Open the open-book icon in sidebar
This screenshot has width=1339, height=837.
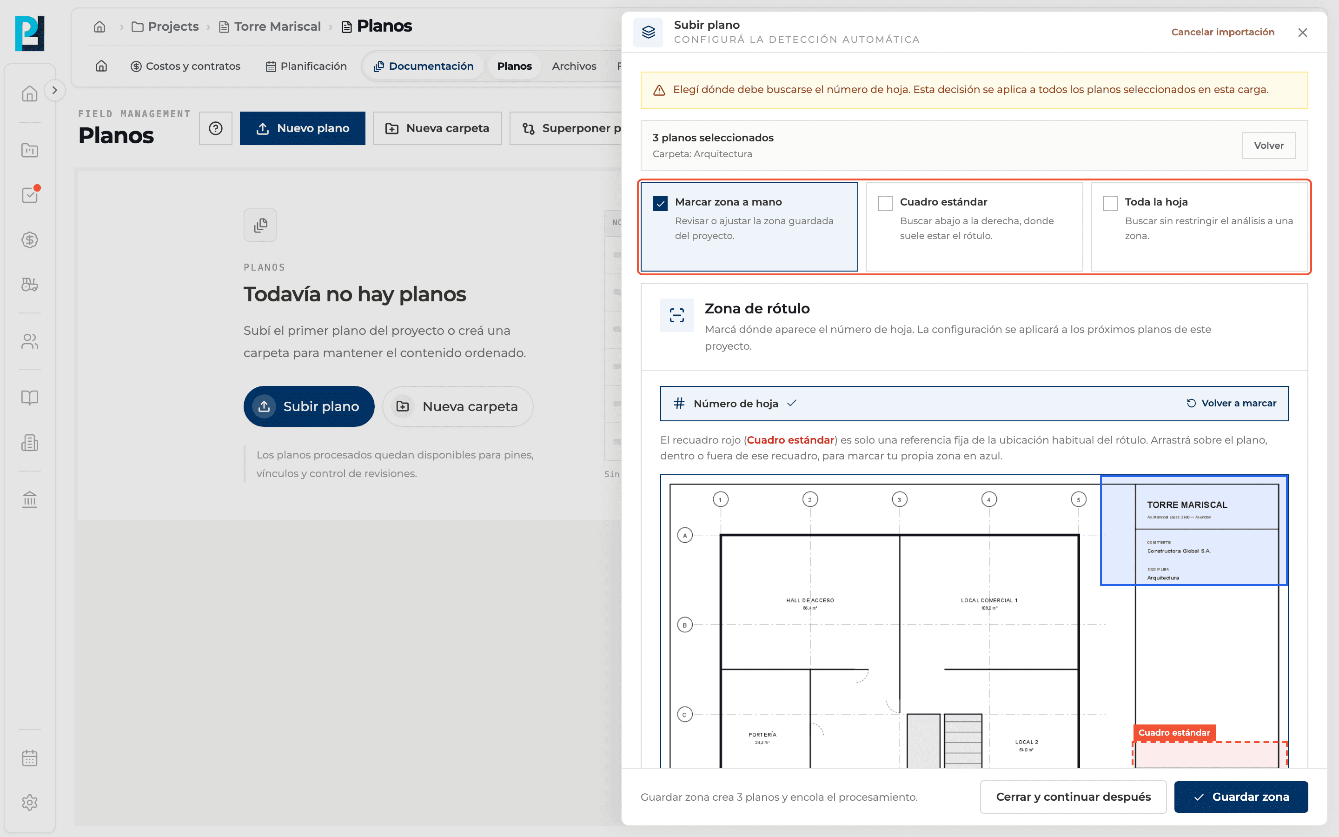[29, 398]
